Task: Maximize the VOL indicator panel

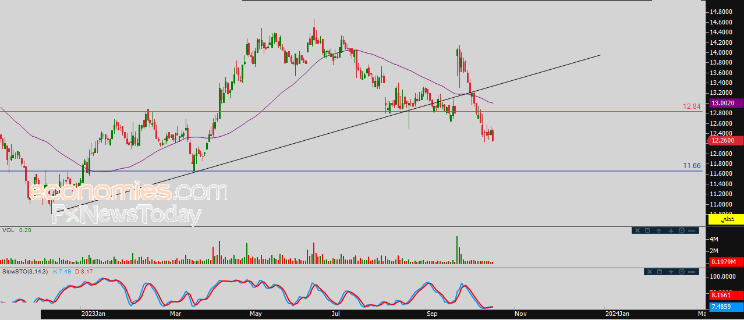Action: click(x=647, y=230)
